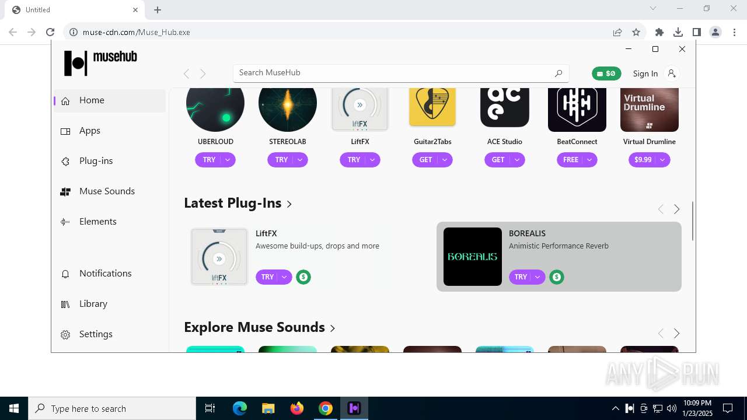The width and height of the screenshot is (747, 420).
Task: Open Microsoft Edge from taskbar
Action: coord(240,408)
